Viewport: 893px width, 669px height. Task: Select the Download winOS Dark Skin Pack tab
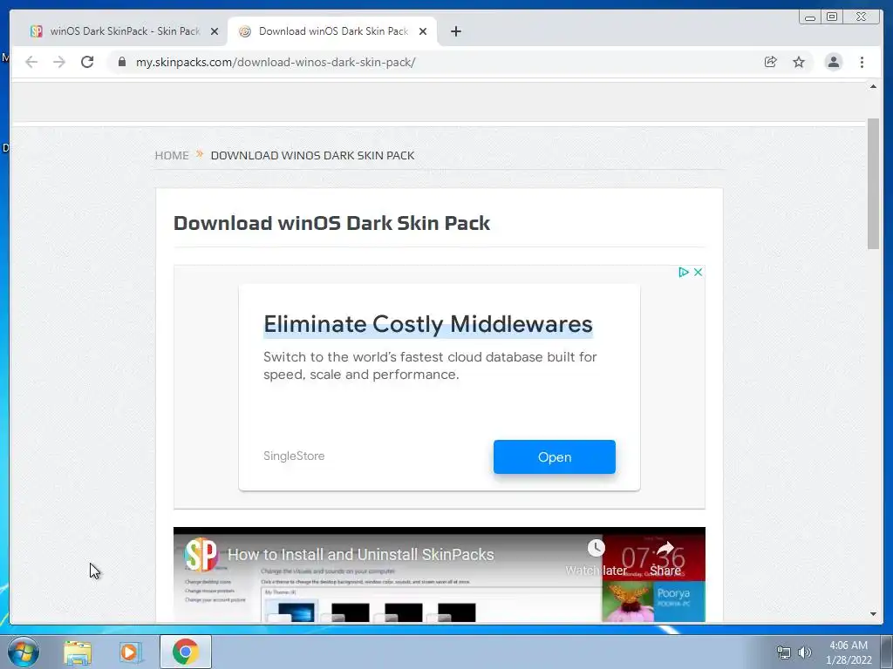point(332,31)
